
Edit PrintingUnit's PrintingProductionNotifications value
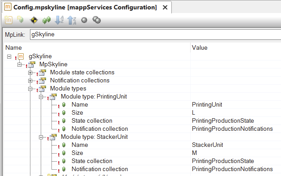232,129
